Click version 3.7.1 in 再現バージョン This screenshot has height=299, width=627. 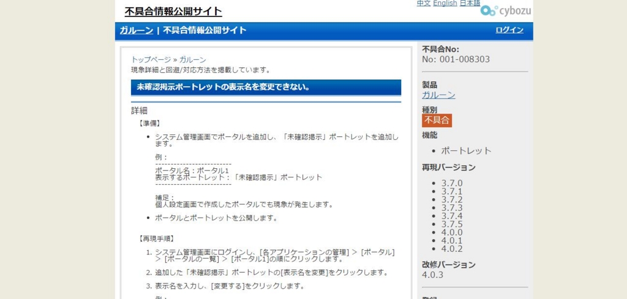tap(452, 191)
